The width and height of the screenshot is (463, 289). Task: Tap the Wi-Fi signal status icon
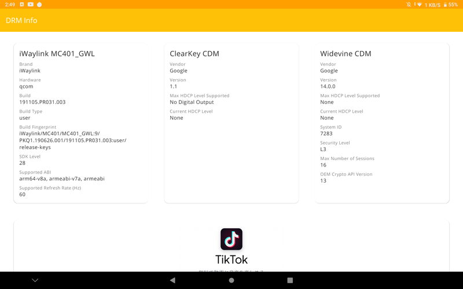pyautogui.click(x=419, y=5)
